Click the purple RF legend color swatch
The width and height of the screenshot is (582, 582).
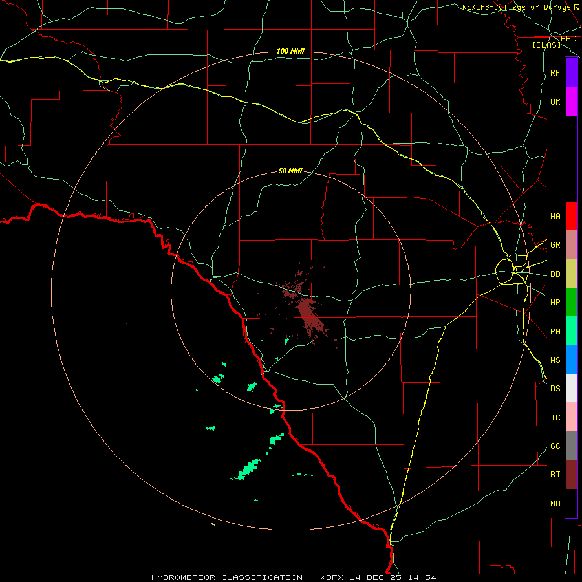point(571,72)
